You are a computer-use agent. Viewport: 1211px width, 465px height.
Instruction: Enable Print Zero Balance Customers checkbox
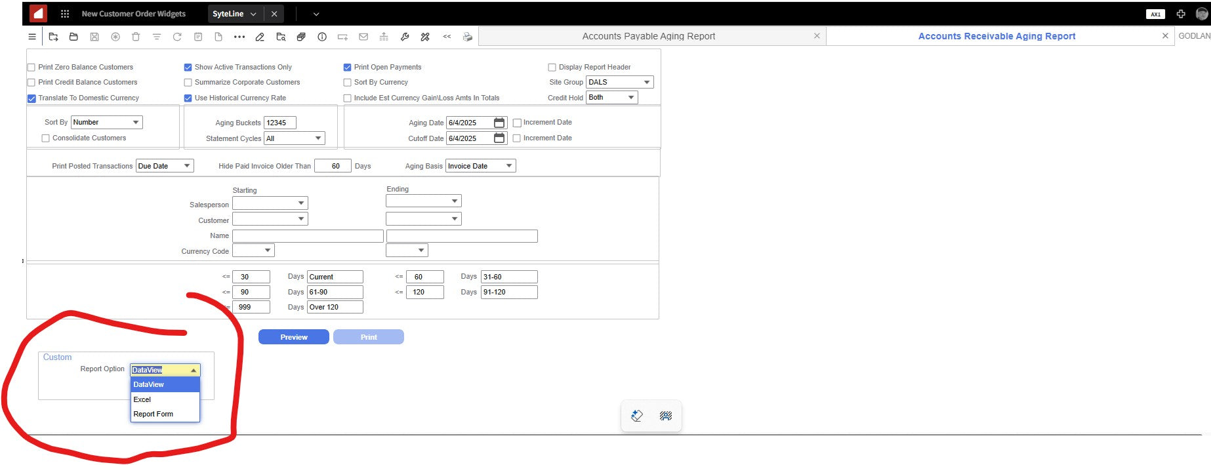coord(31,68)
